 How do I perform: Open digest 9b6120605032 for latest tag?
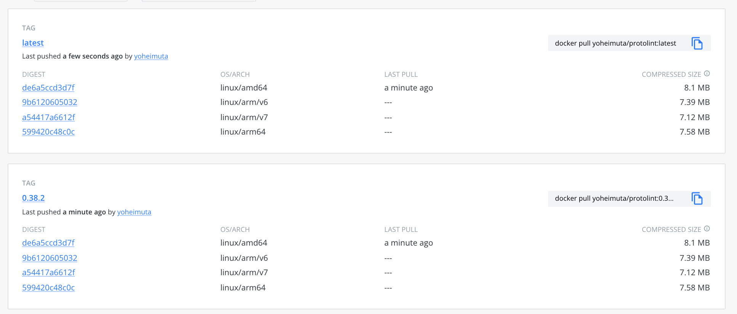coord(50,102)
